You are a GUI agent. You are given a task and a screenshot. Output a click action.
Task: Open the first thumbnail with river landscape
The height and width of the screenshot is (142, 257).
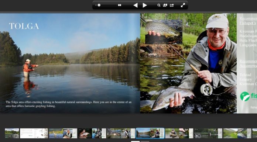coord(12,133)
